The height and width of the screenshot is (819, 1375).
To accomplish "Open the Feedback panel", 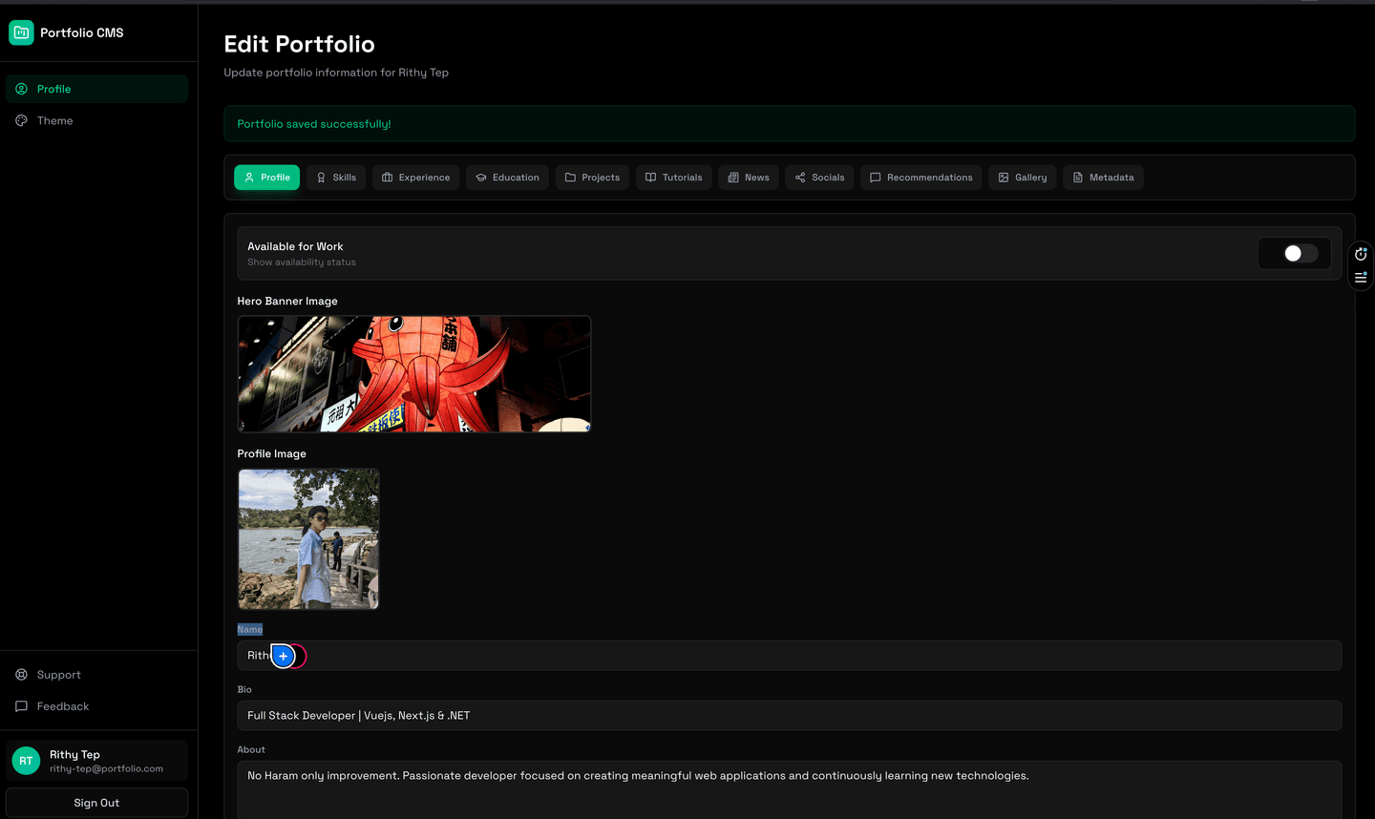I will 63,705.
